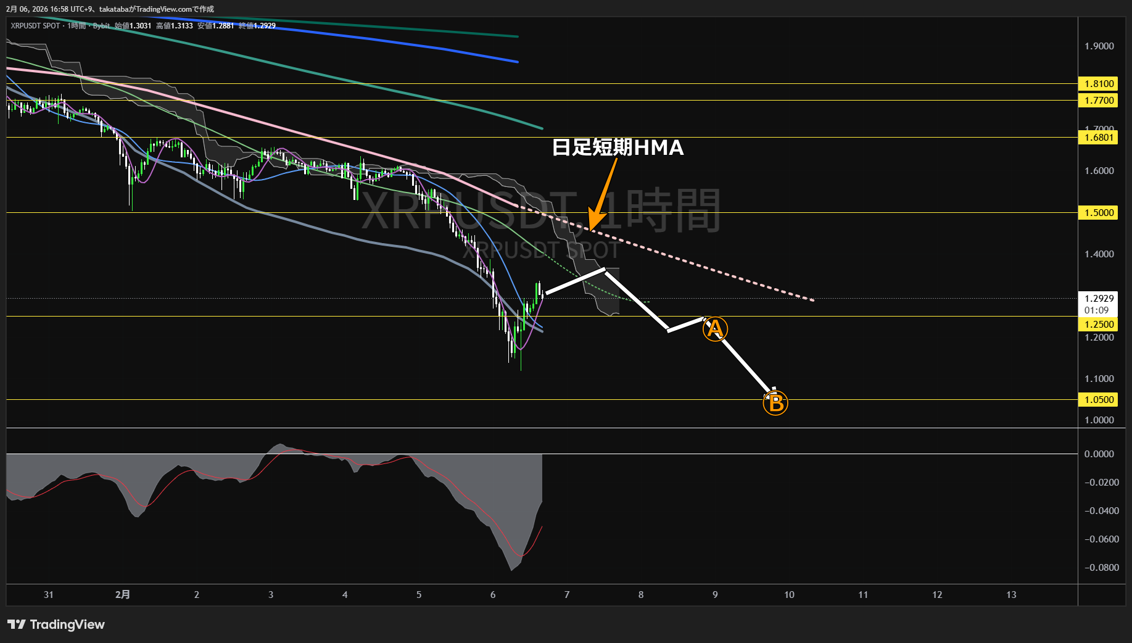This screenshot has width=1132, height=643.
Task: Click the date 31 on time axis
Action: coord(49,595)
